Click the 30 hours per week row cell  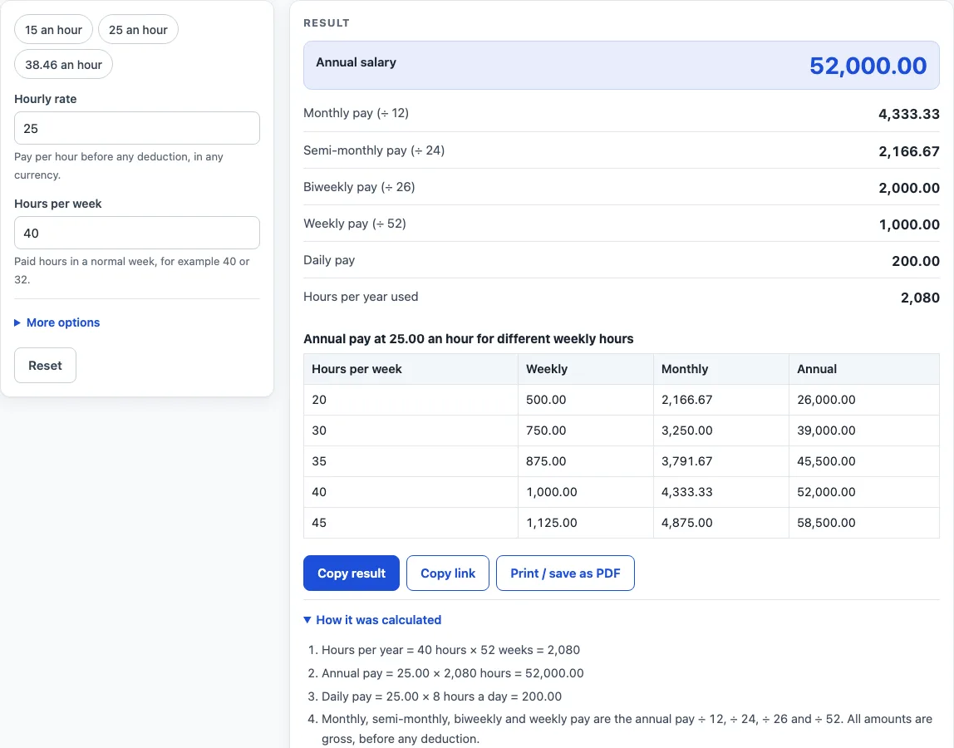[x=411, y=431]
